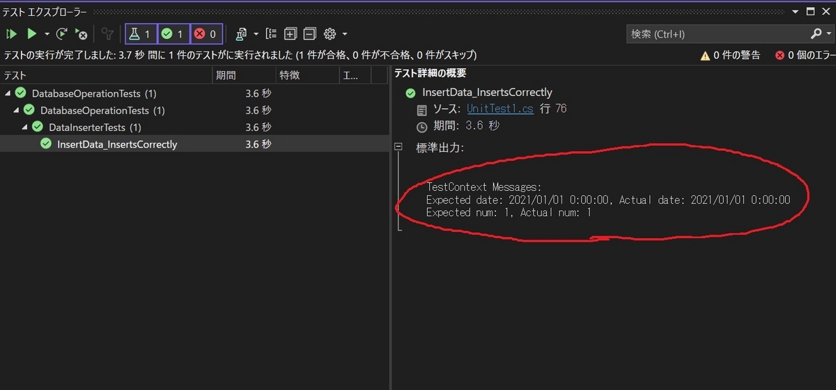Image resolution: width=836 pixels, height=390 pixels.
Task: Toggle the failed tests filter showing 0
Action: 206,33
